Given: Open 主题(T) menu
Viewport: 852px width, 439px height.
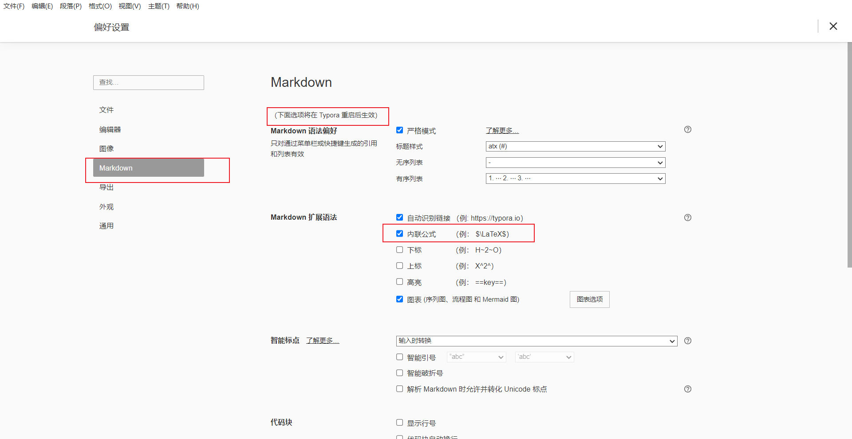Looking at the screenshot, I should [159, 6].
